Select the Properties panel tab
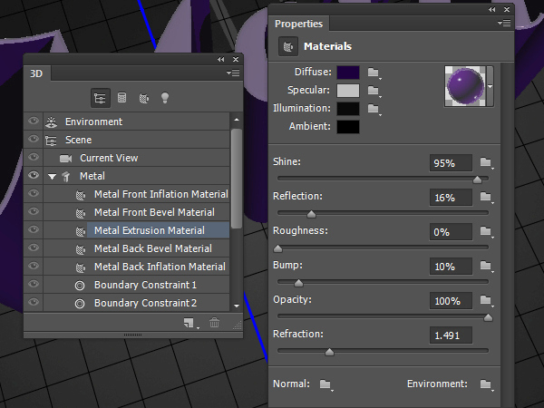Screen dimensions: 544x408 (299, 24)
